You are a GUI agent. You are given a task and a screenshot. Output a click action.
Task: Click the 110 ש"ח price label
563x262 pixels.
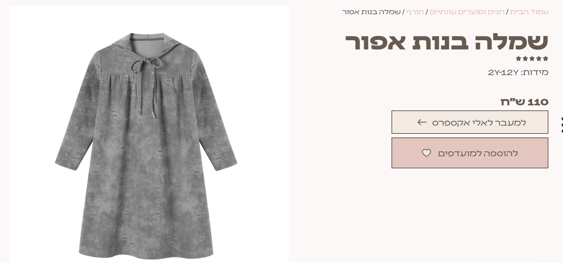(525, 102)
